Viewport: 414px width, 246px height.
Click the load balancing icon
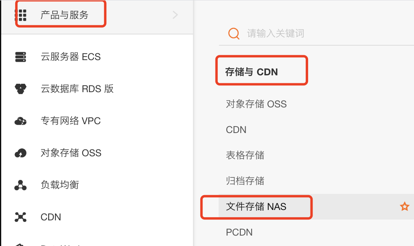pyautogui.click(x=20, y=185)
